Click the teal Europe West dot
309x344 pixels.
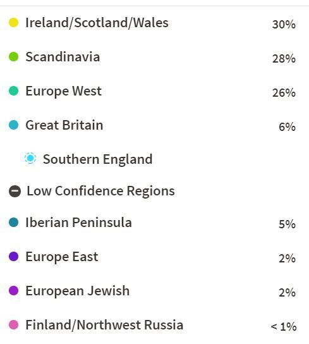14,91
